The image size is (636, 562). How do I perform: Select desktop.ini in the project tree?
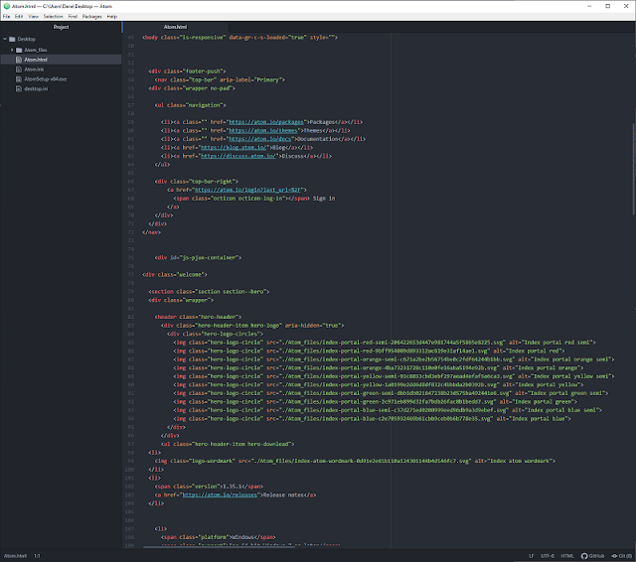coord(36,88)
